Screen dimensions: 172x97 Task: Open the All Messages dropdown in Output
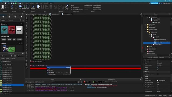30,82
